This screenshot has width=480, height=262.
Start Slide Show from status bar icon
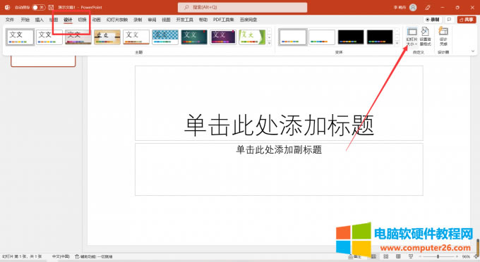click(x=411, y=256)
